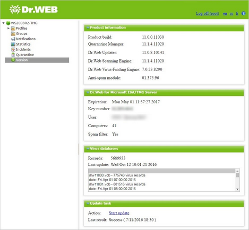
Task: Click the Incidents icon
Action: [x=13, y=49]
